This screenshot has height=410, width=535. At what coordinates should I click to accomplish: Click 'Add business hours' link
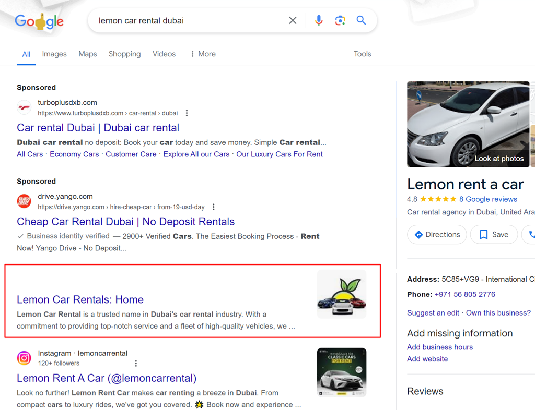pos(440,347)
